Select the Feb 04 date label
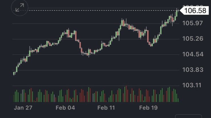Viewport: 211px width, 118px height. 65,108
